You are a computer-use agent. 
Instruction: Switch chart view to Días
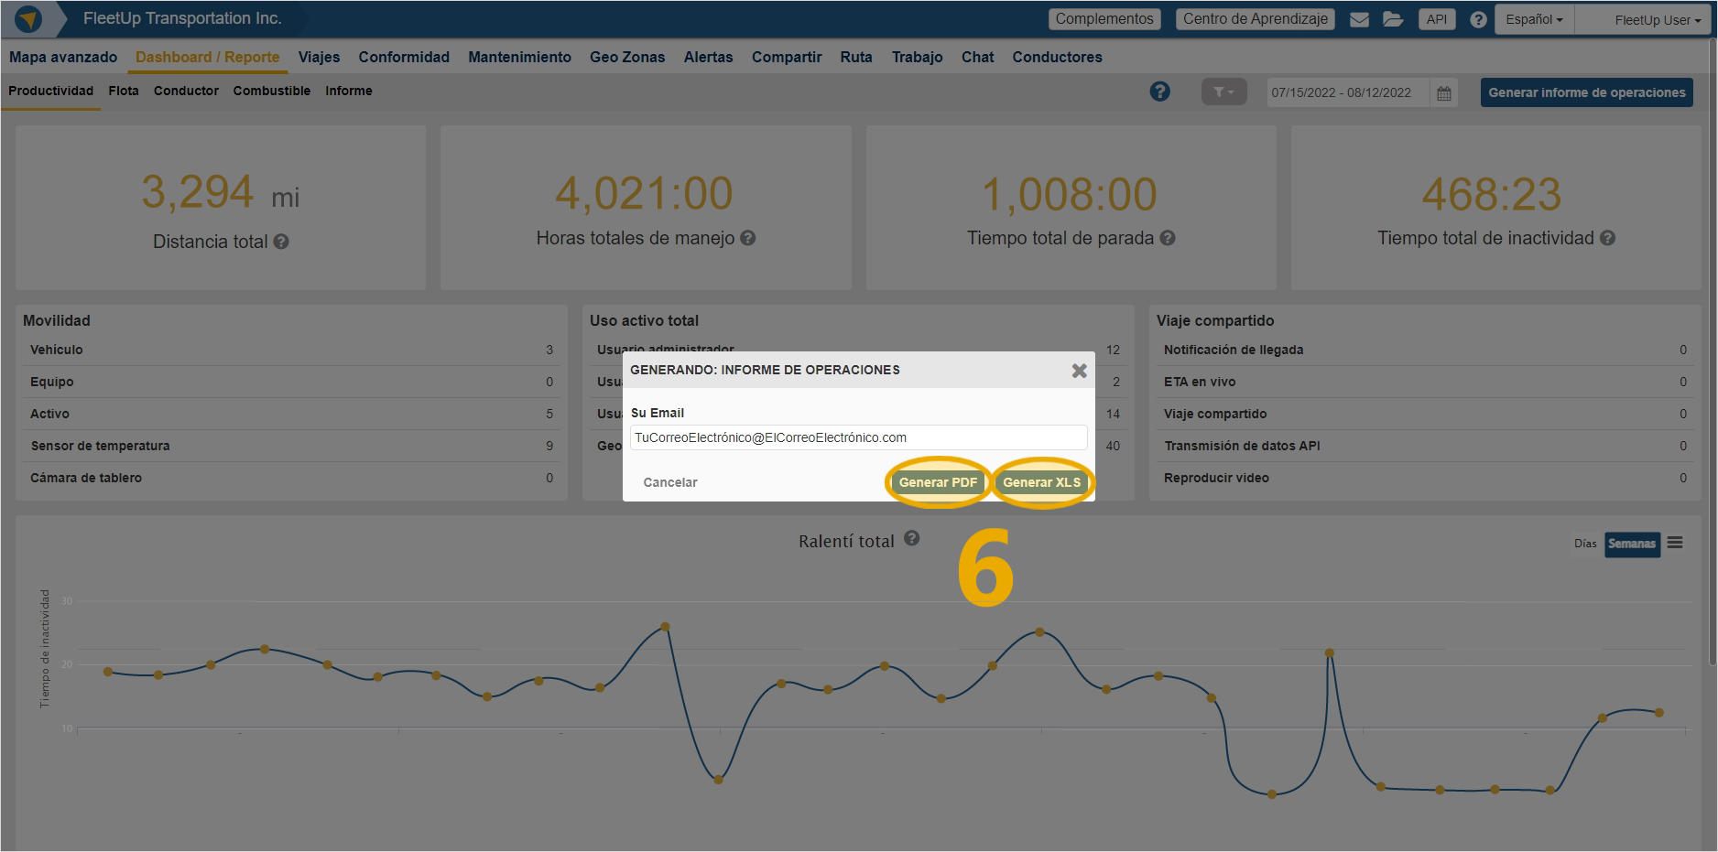tap(1585, 544)
